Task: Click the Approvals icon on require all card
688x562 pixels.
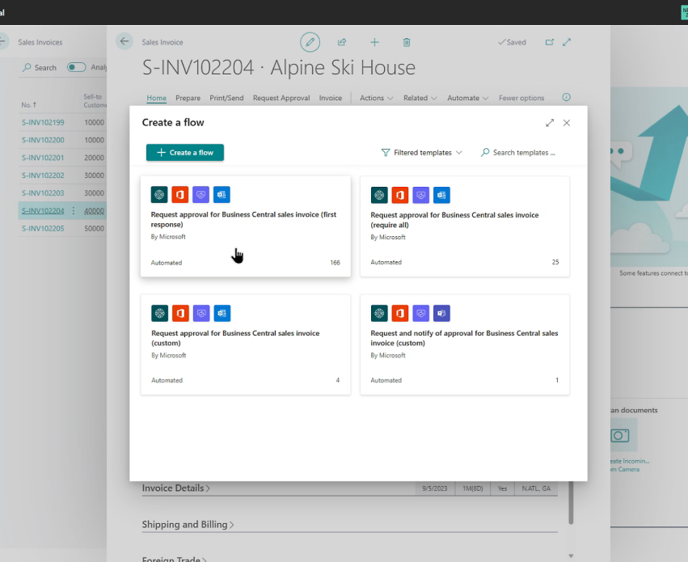Action: click(420, 195)
